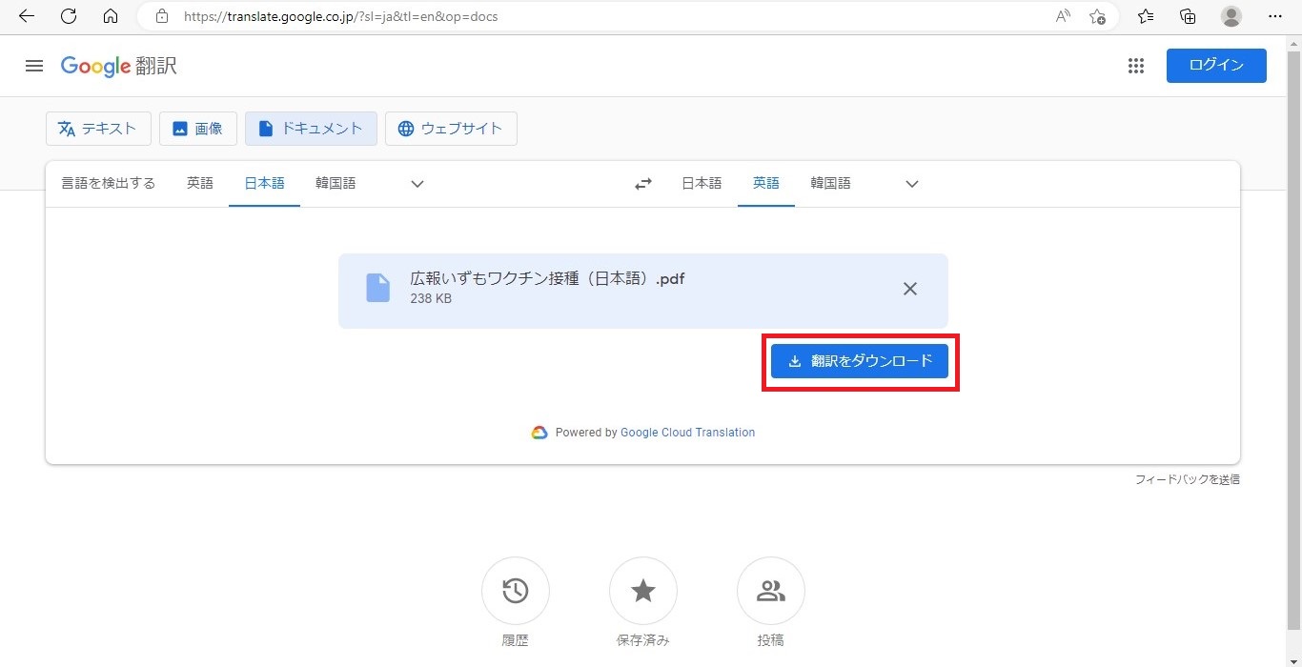This screenshot has width=1302, height=667.
Task: Open the Google apps grid
Action: pyautogui.click(x=1135, y=66)
